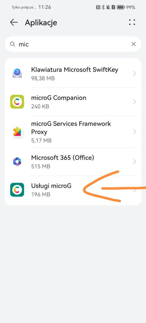146x323 pixels.
Task: Tap the Bluetooth status icon
Action: click(103, 7)
